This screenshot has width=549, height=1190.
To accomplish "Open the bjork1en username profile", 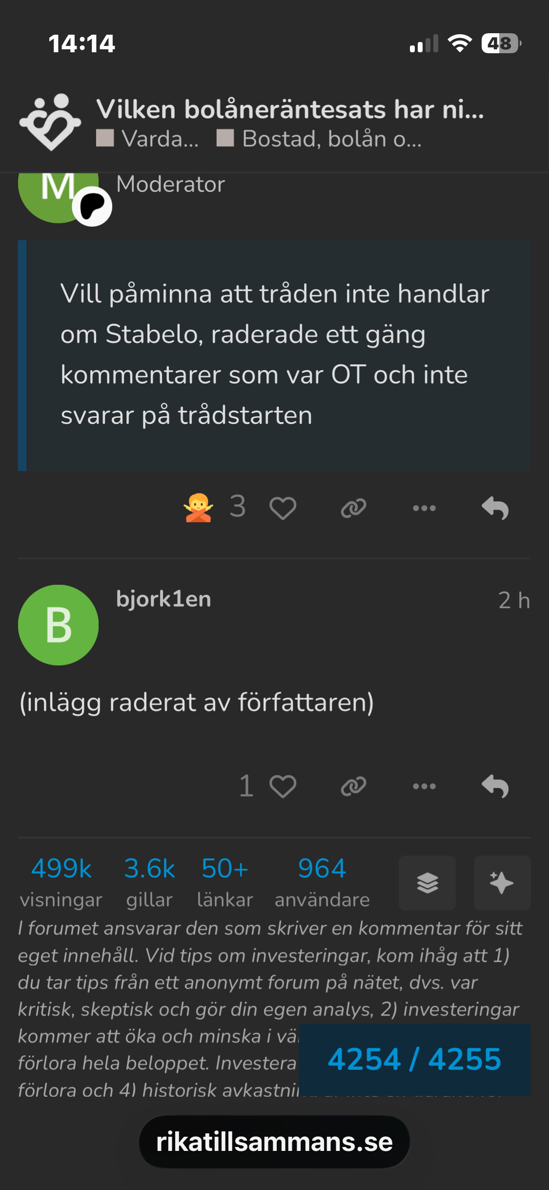I will tap(163, 599).
